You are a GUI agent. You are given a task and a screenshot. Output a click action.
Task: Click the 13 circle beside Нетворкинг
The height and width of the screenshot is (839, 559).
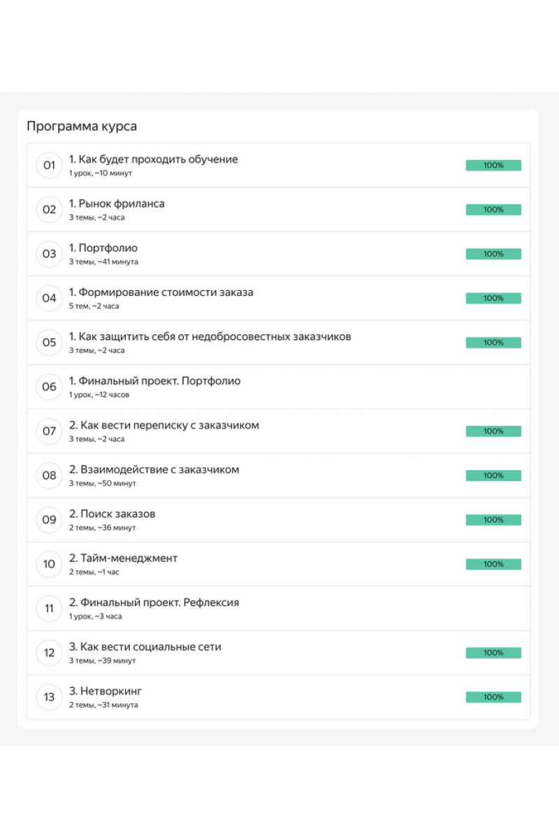49,697
